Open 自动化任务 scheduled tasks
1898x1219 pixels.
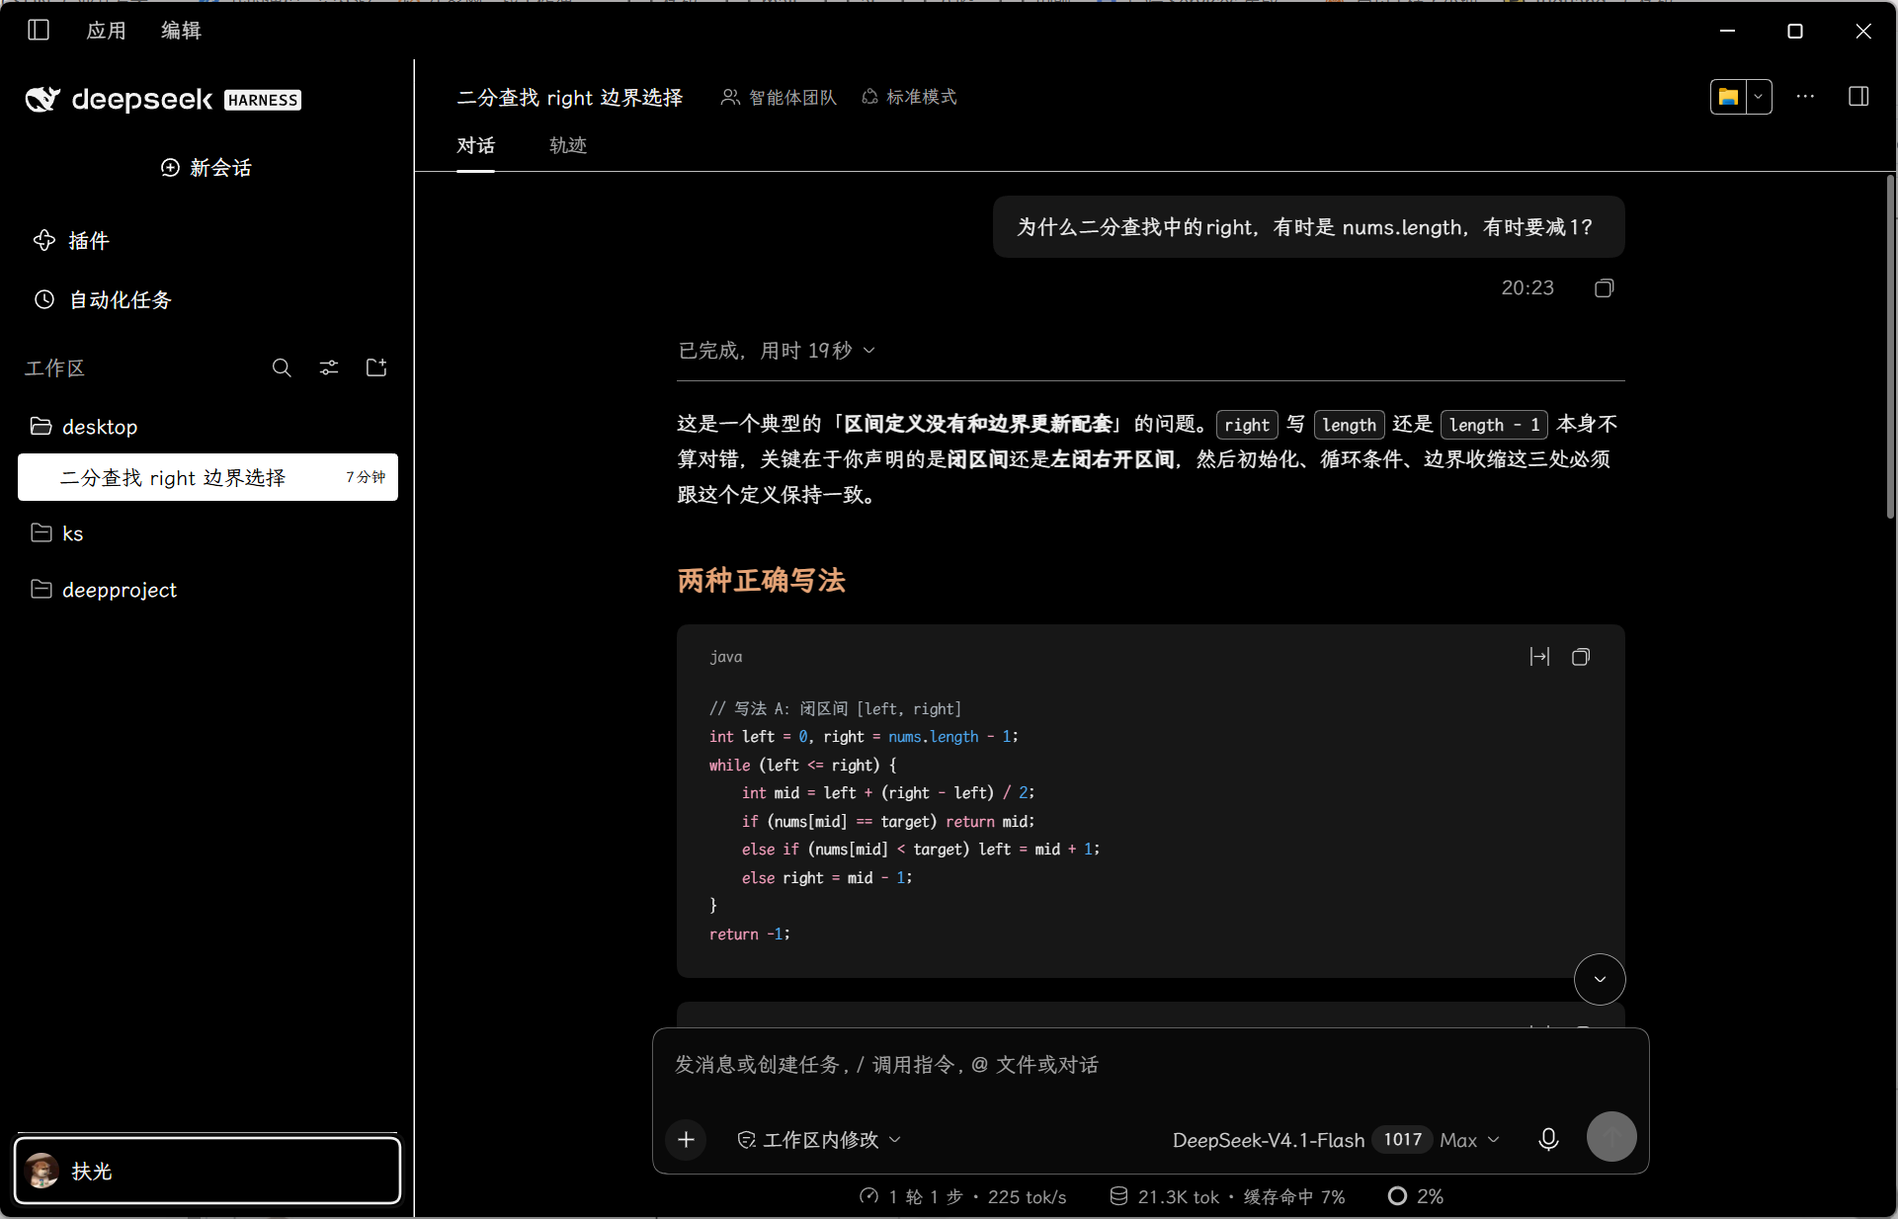(x=103, y=300)
